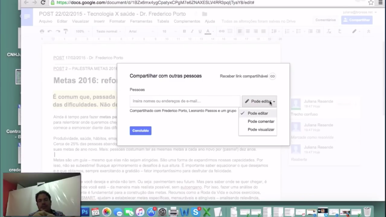Click the Concluído button
The image size is (386, 217).
(141, 131)
